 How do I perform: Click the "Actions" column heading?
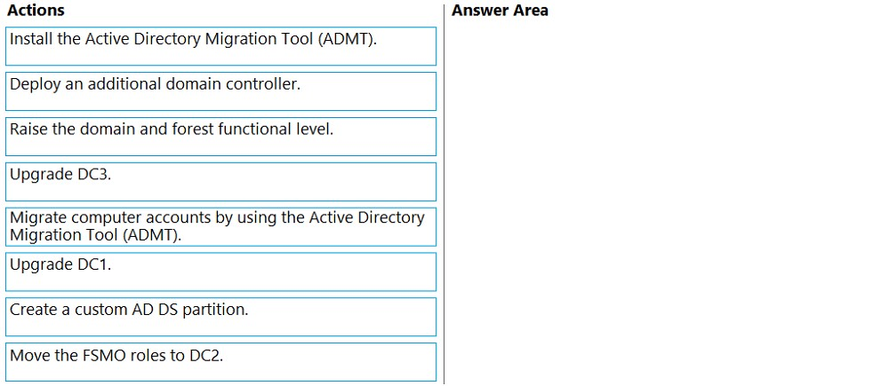36,11
